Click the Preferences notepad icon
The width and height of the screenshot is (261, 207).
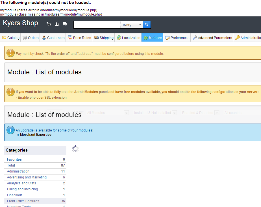point(167,38)
